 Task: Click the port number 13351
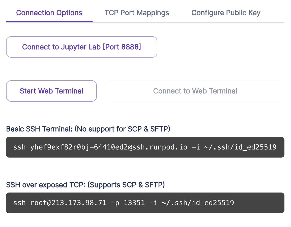tap(134, 203)
